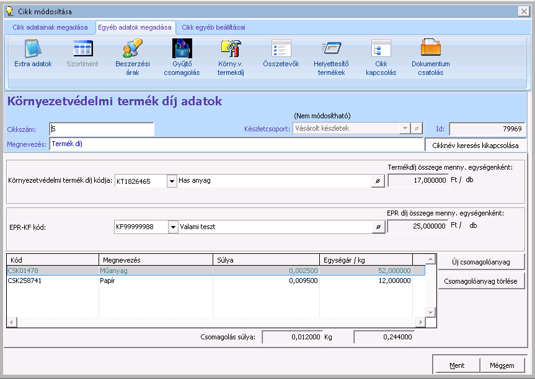Select row CSK01478
Viewport: 535px width, 379px height.
tap(216, 271)
